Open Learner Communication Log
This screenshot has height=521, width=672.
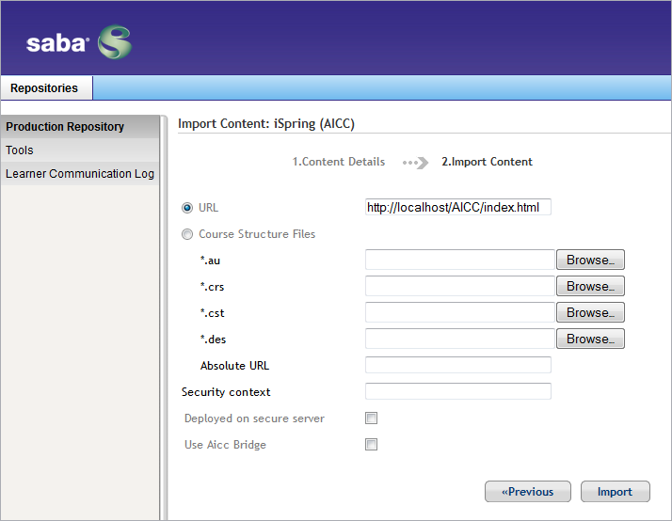point(80,174)
